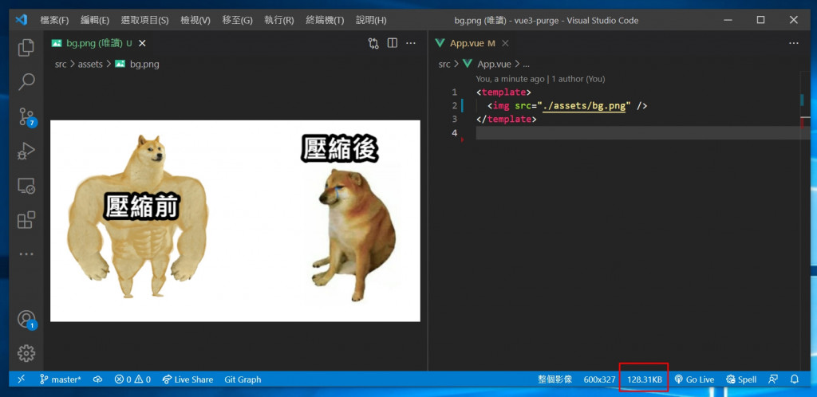Switch git branch master* in status bar

pos(61,379)
